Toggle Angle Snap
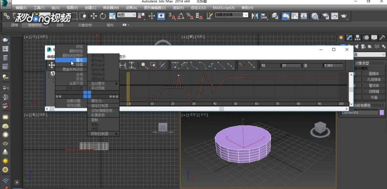This screenshot has width=387, height=189. point(181,16)
